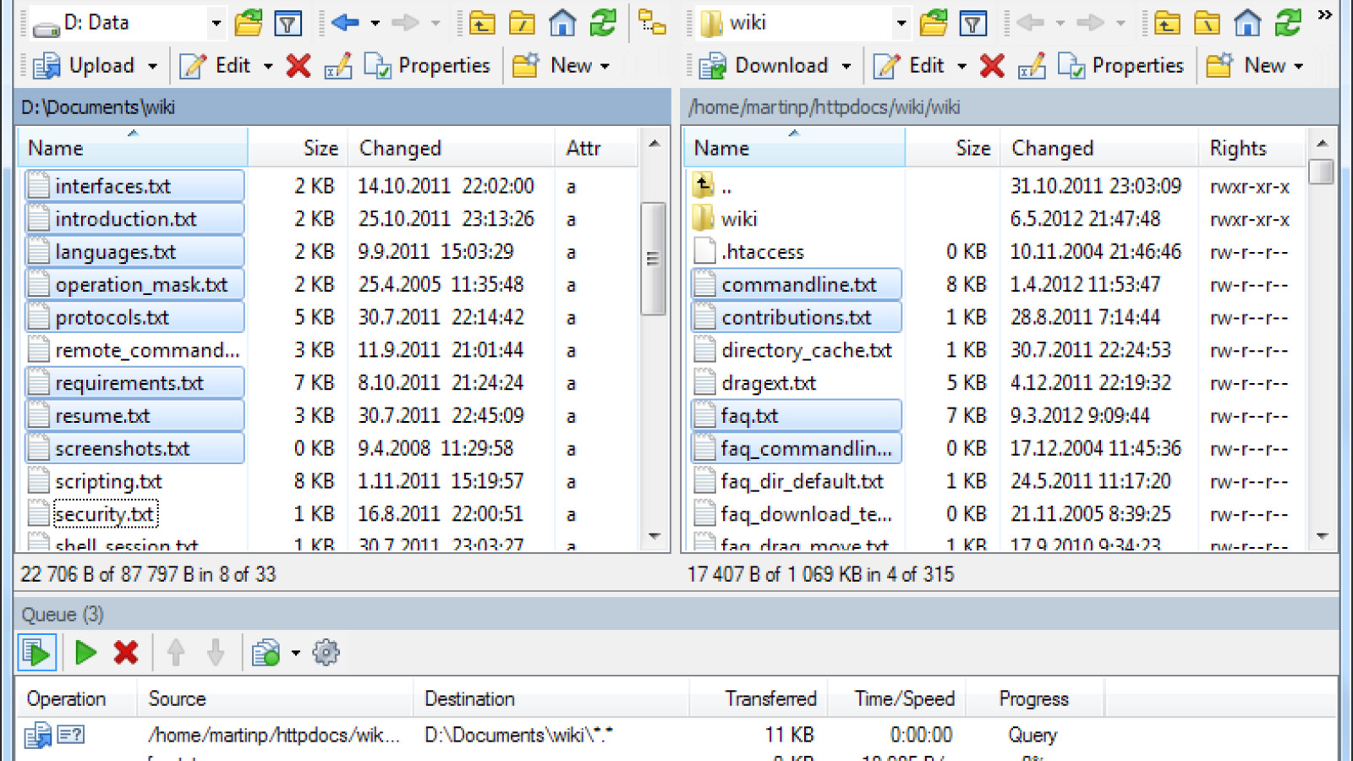Expand the remote Edit dropdown arrow
The image size is (1353, 761).
click(961, 66)
